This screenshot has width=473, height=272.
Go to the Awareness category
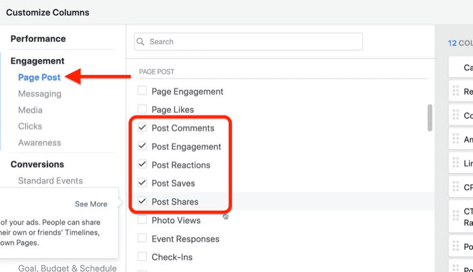(x=39, y=143)
